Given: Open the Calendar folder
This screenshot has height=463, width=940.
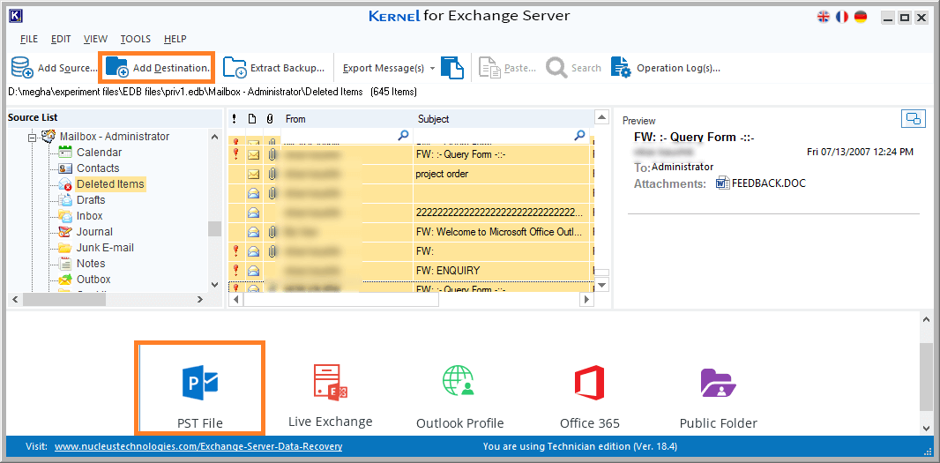Looking at the screenshot, I should click(99, 153).
